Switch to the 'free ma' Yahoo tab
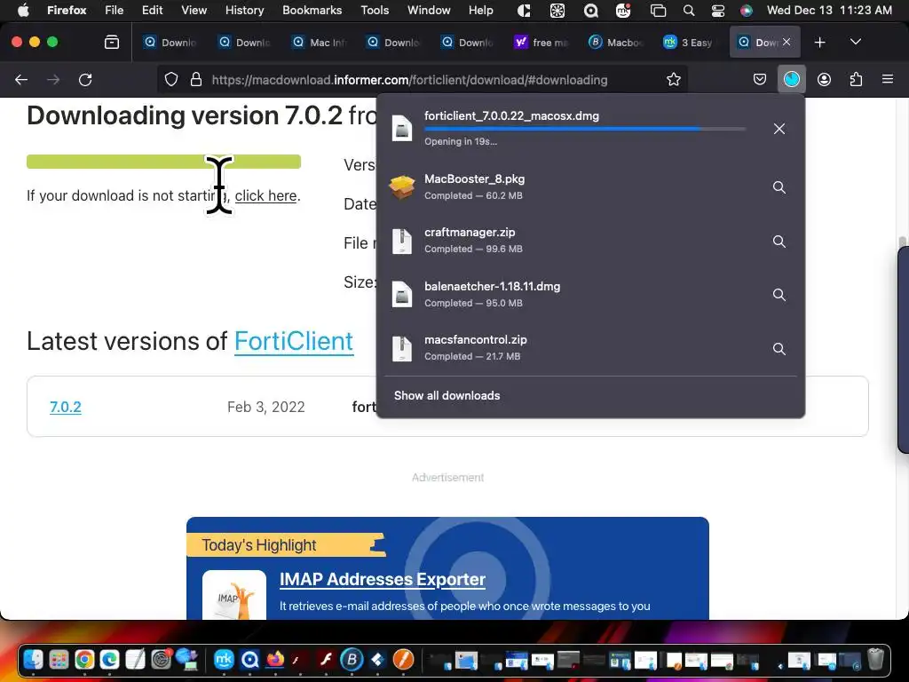 (x=541, y=43)
